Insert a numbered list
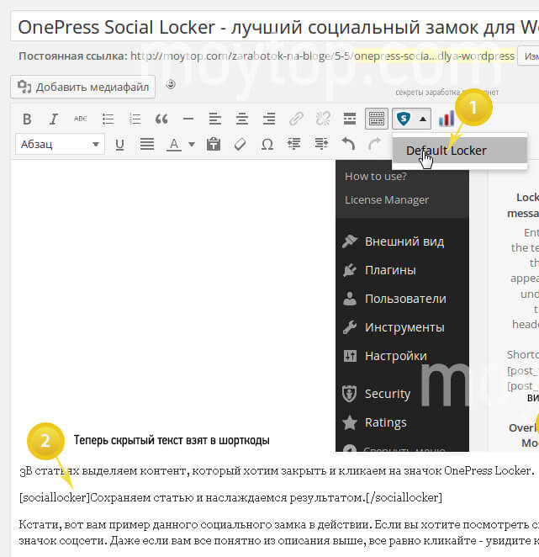The image size is (539, 557). (135, 119)
